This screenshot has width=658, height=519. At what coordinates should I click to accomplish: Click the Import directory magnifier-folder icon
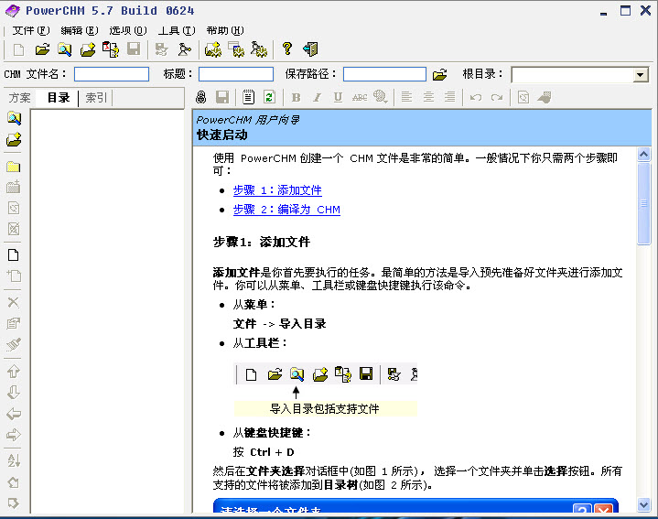click(x=65, y=49)
